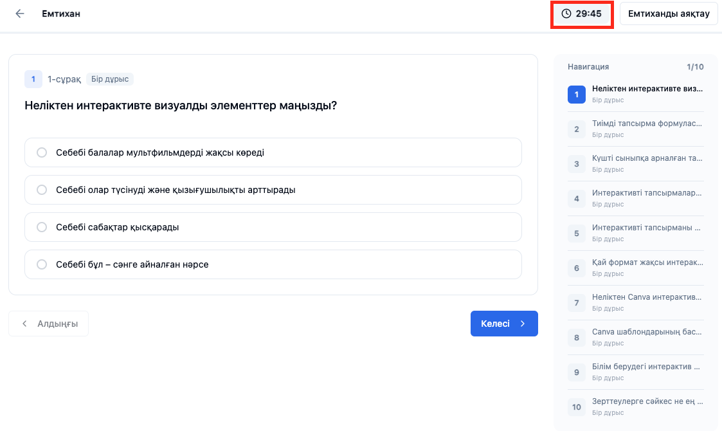722x431 pixels.
Task: Choose option Себебі бұл – сәнге айналған нәрсе
Action: [273, 264]
